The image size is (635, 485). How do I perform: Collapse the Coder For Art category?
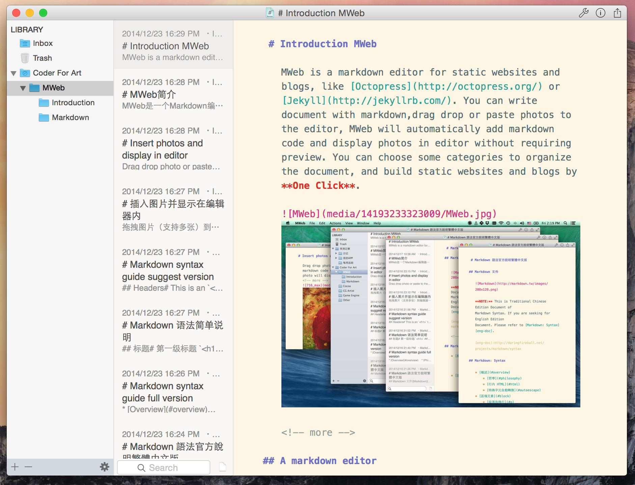click(x=13, y=73)
